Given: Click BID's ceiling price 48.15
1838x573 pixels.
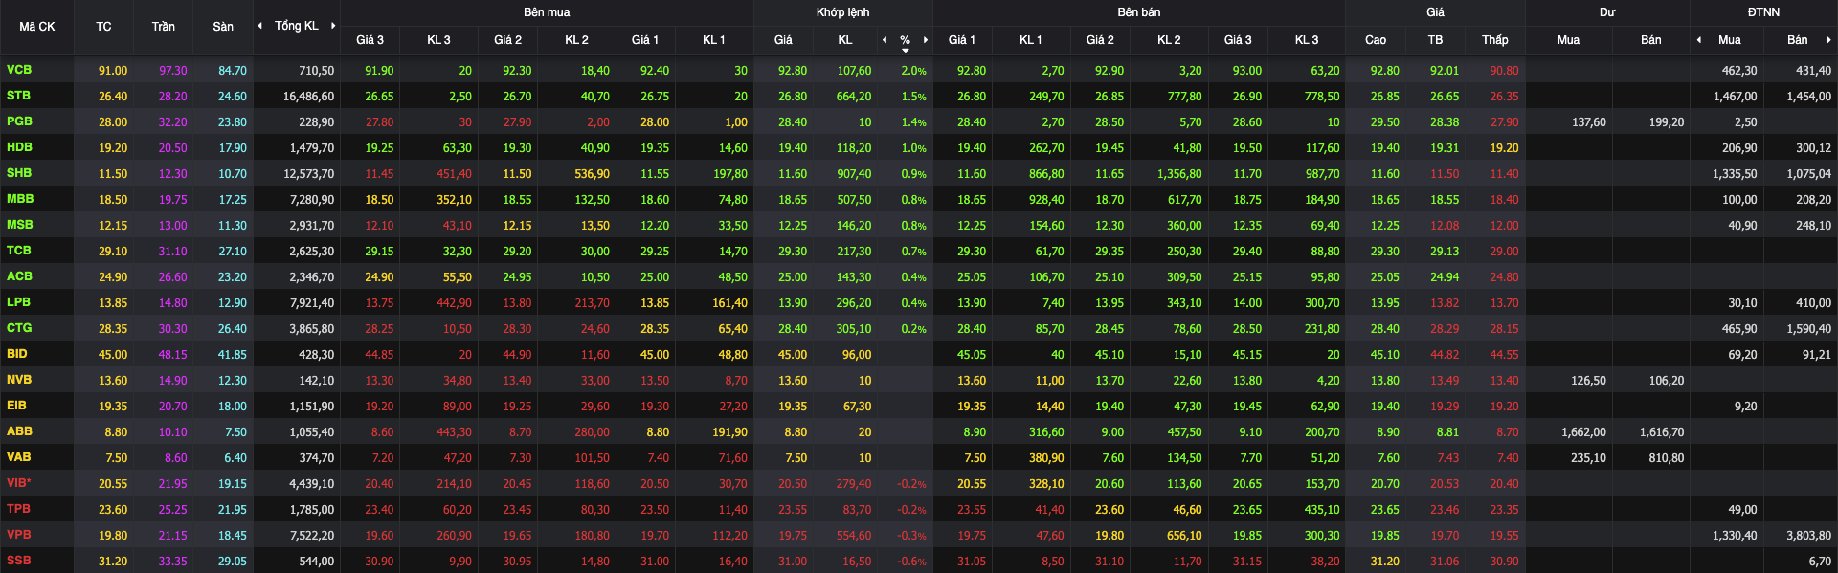Looking at the screenshot, I should (173, 355).
